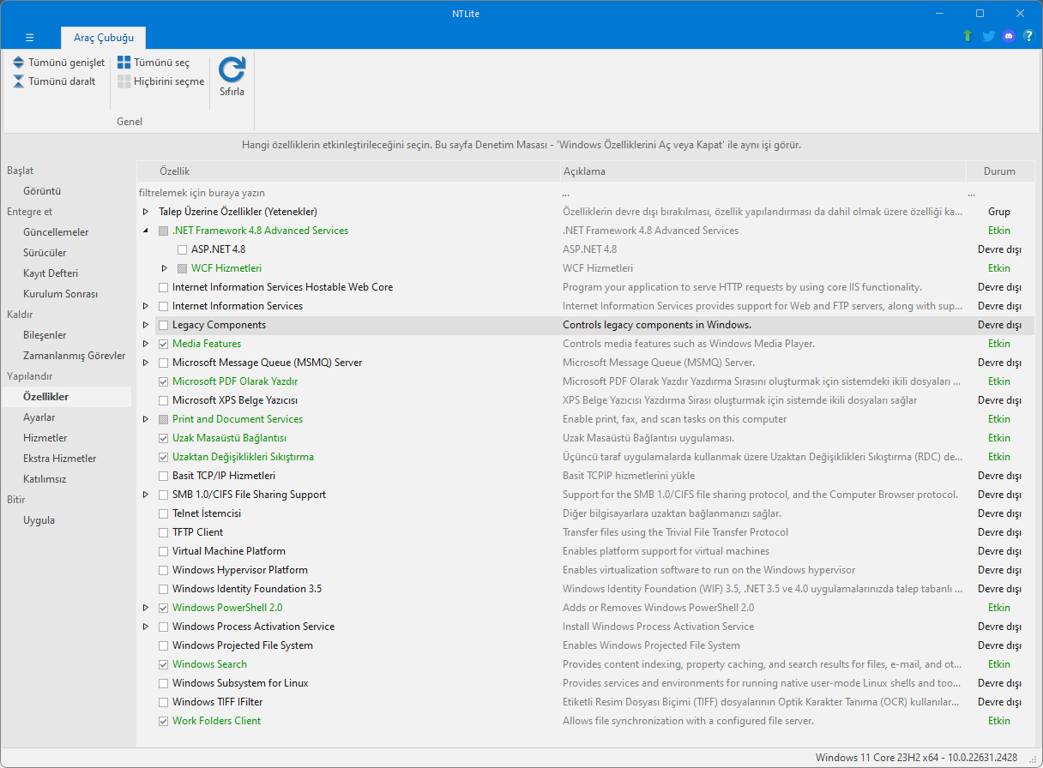The image size is (1043, 768).
Task: Select Bileşenler in the sidebar
Action: click(45, 335)
